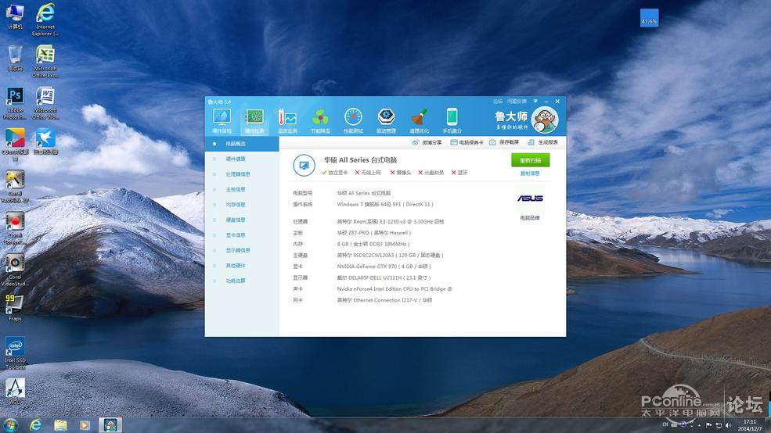The height and width of the screenshot is (433, 771).
Task: Select 电脑概览 overview in the sidebar
Action: coord(242,144)
